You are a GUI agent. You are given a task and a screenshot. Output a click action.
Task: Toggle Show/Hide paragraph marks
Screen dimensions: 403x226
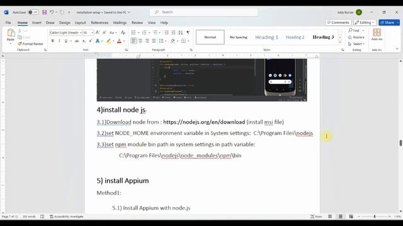point(188,33)
